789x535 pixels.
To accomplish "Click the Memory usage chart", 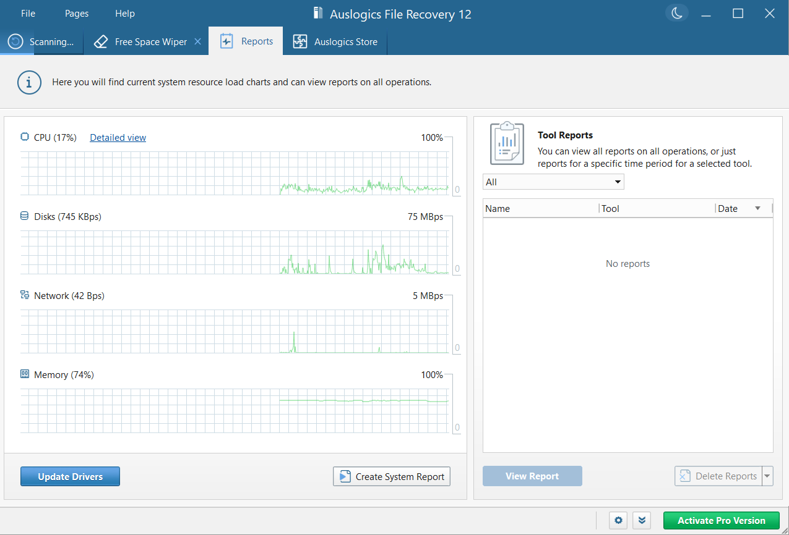I will pyautogui.click(x=235, y=411).
